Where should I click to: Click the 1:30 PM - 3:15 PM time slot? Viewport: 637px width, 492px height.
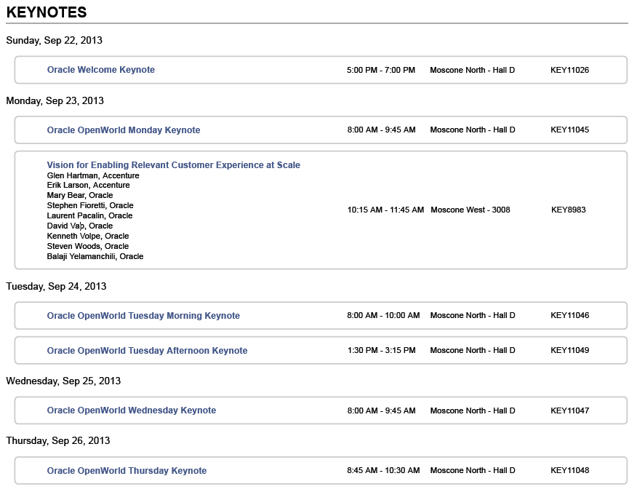click(x=381, y=351)
